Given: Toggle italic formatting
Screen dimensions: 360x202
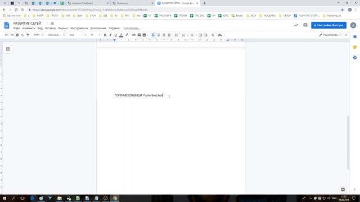Looking at the screenshot, I should pyautogui.click(x=110, y=35).
